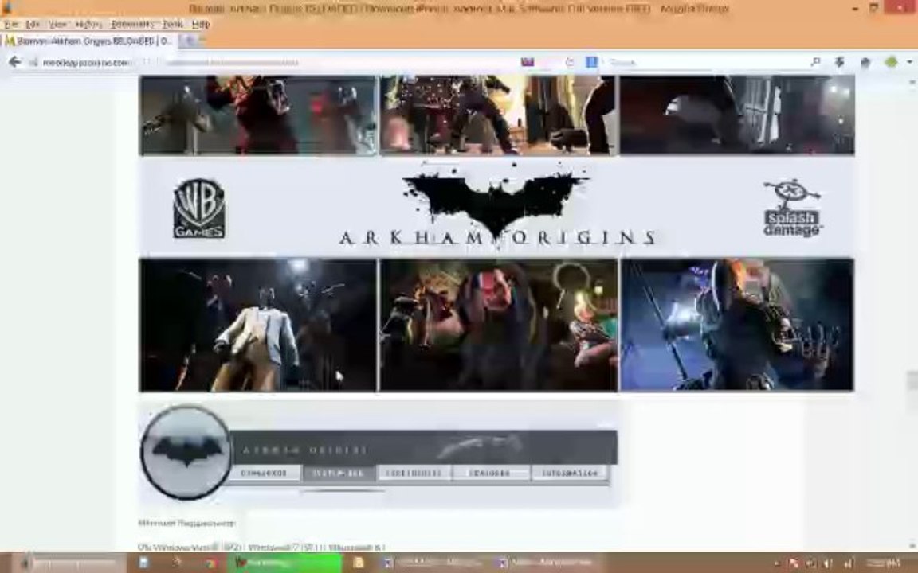The width and height of the screenshot is (918, 573).
Task: Open the View menu
Action: pyautogui.click(x=58, y=25)
